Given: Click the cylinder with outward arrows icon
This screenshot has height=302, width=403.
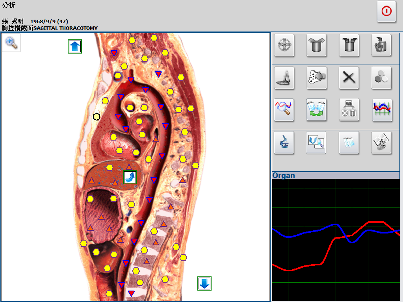Looking at the screenshot, I should click(316, 46).
